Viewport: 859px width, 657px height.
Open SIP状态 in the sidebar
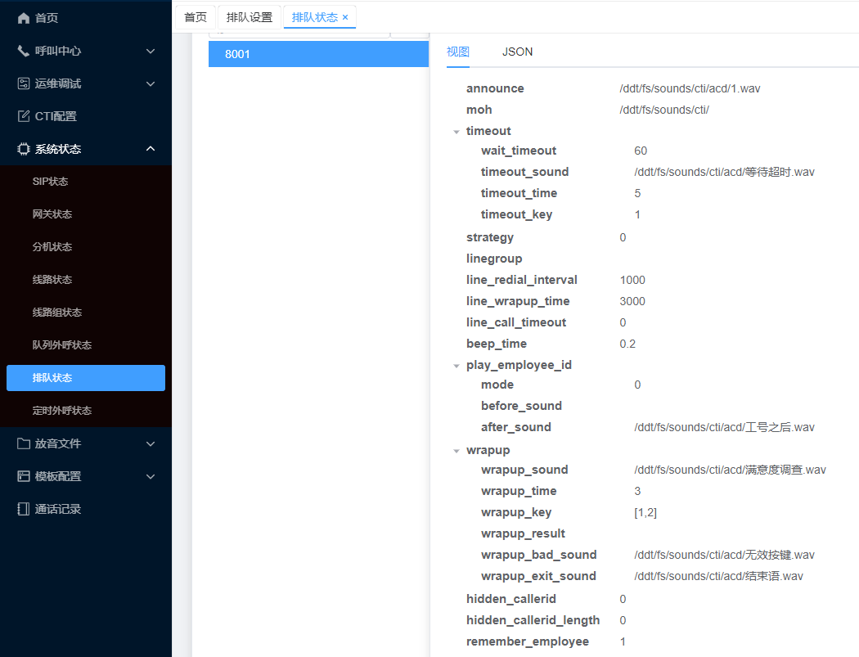(x=50, y=182)
